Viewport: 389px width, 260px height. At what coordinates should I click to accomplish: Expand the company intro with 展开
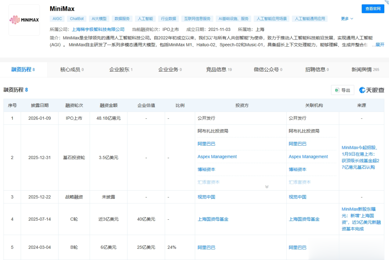pyautogui.click(x=380, y=45)
